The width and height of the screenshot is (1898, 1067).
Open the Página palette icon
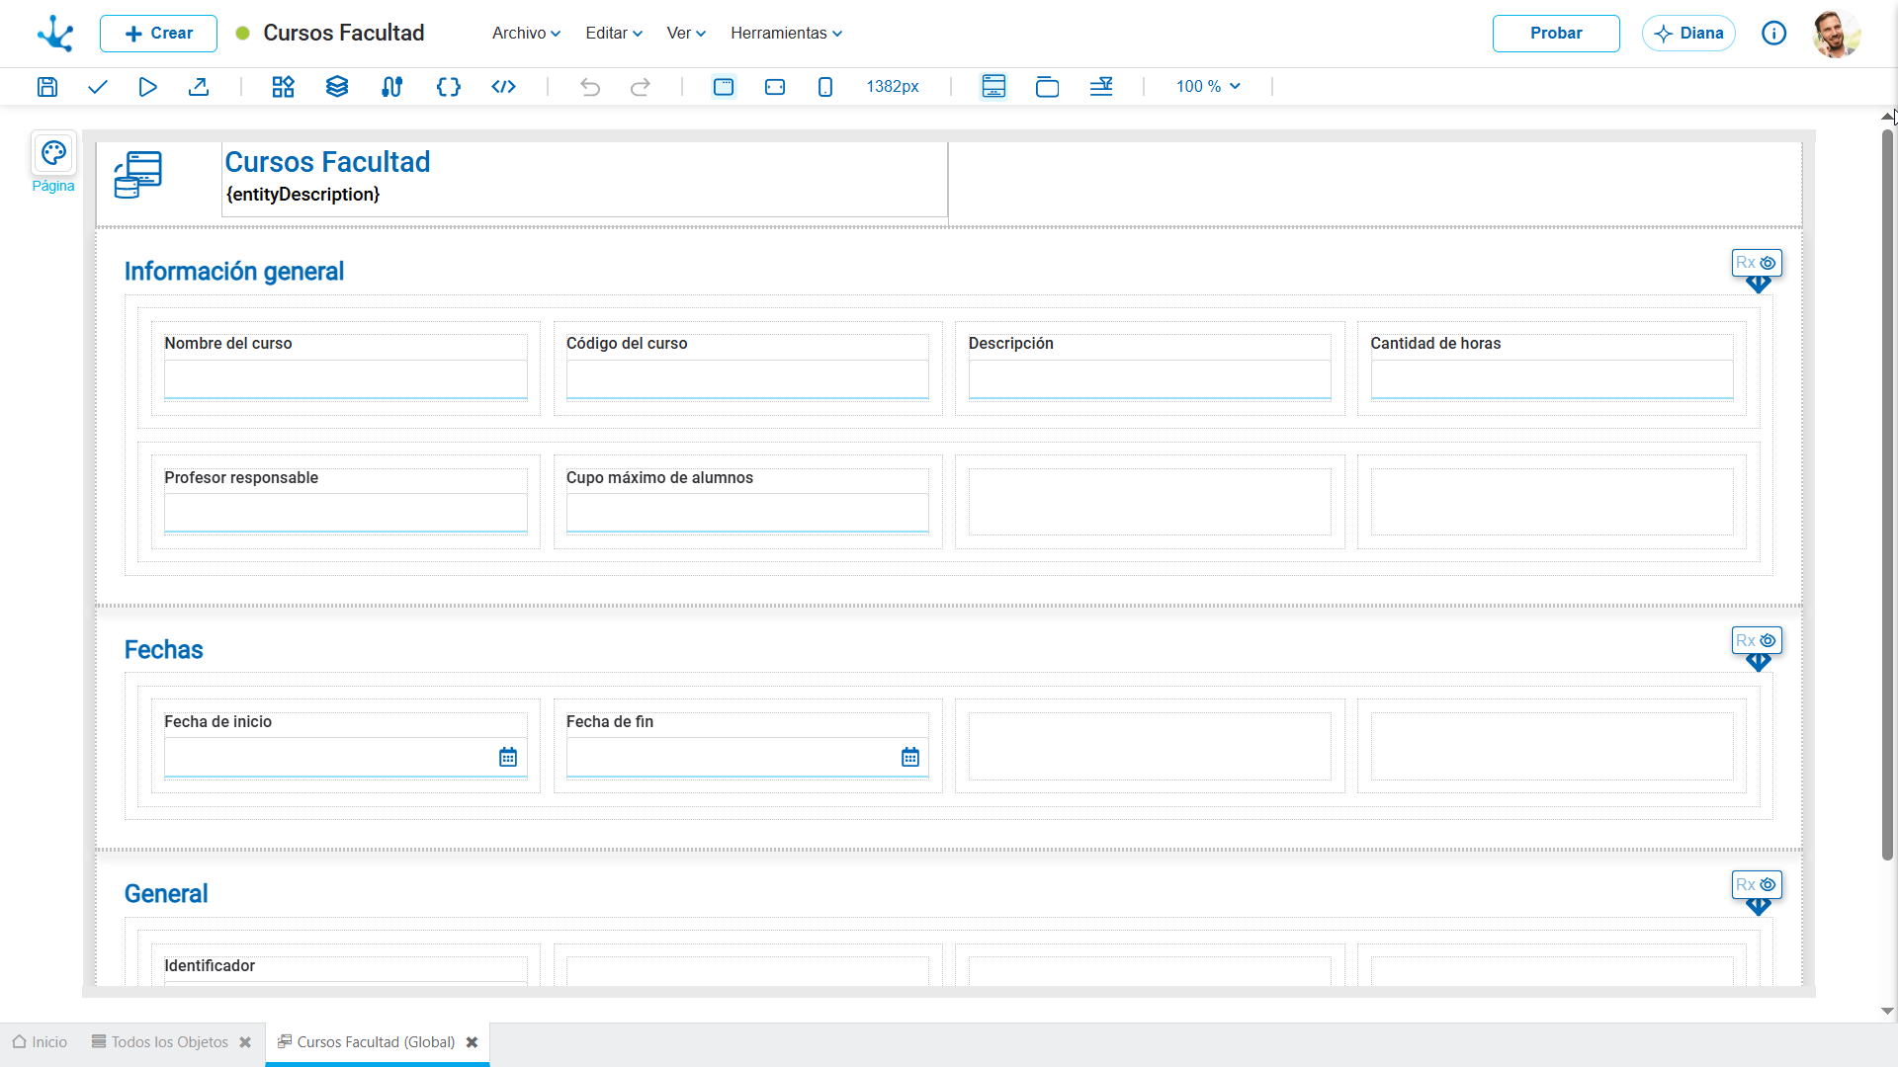pyautogui.click(x=53, y=153)
